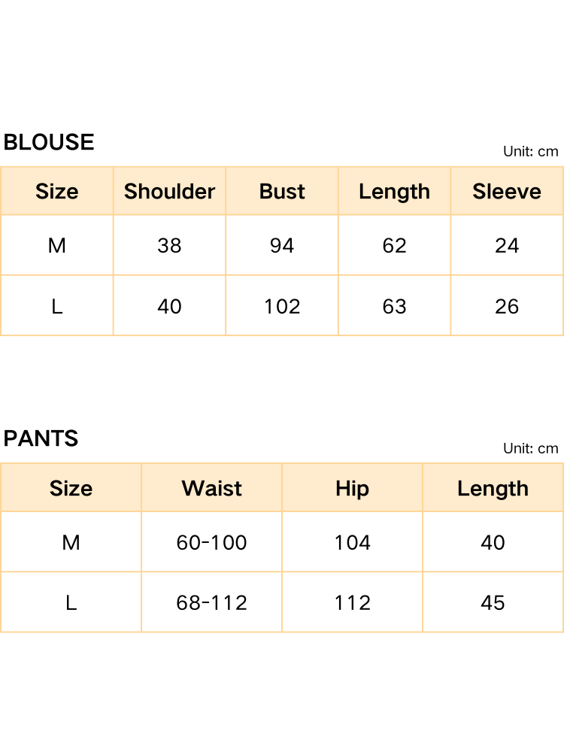This screenshot has height=752, width=564.
Task: Click the pants table's Length header
Action: pos(493,489)
